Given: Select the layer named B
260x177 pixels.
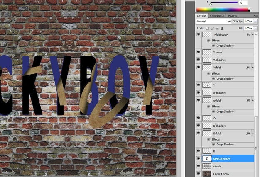Looking at the screenshot, I should pos(228,151).
